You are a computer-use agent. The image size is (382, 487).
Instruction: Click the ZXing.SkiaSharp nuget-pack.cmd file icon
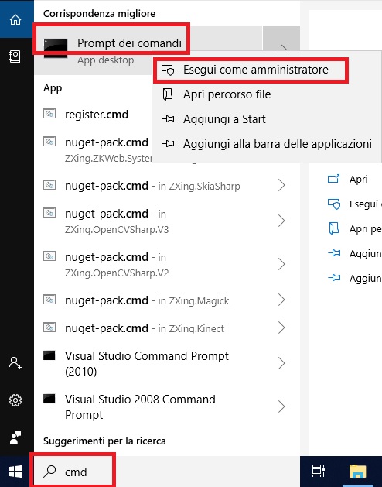point(49,185)
